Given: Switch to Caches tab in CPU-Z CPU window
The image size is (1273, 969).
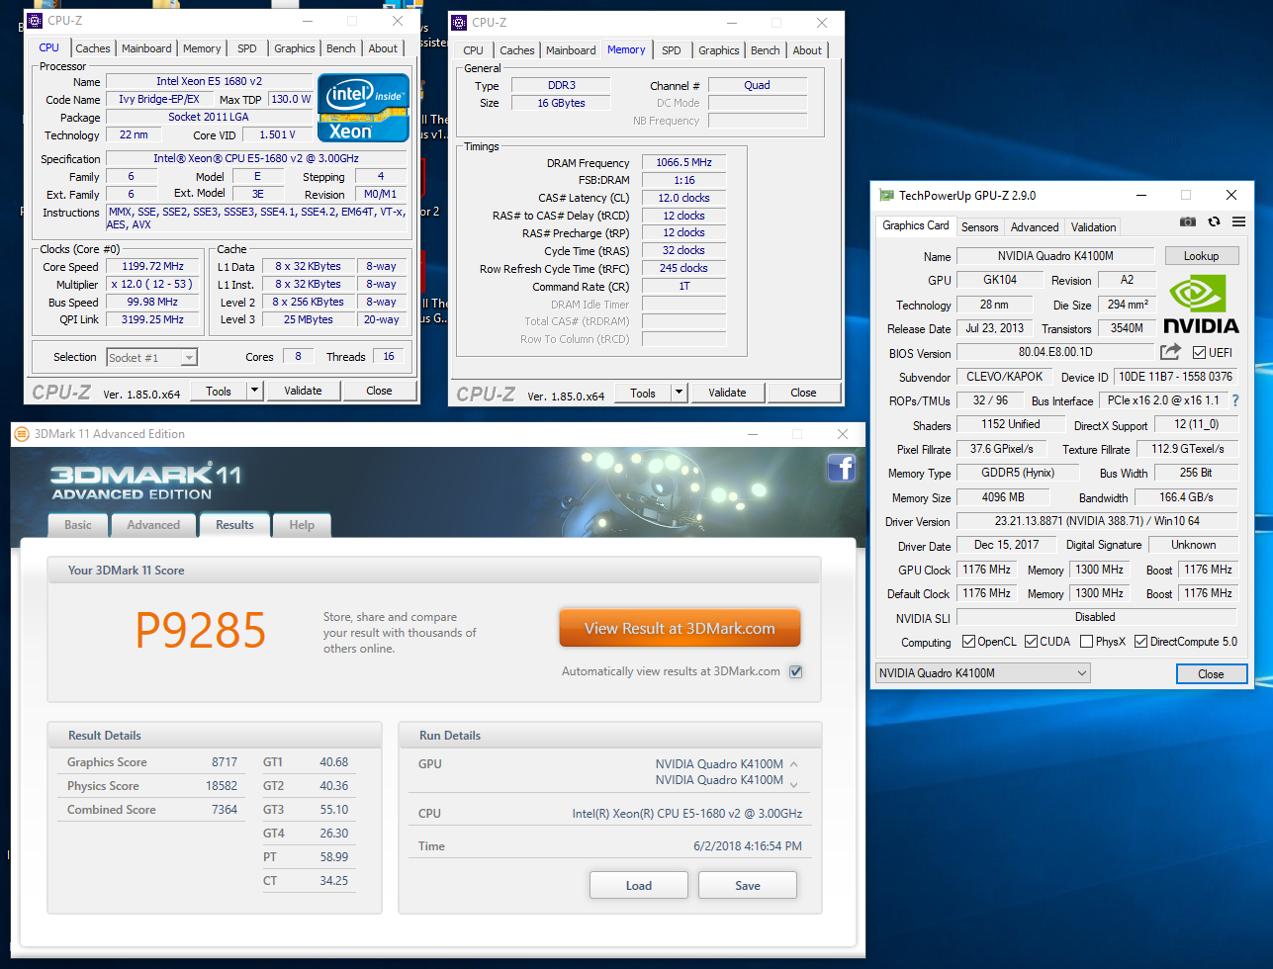Looking at the screenshot, I should coord(93,48).
